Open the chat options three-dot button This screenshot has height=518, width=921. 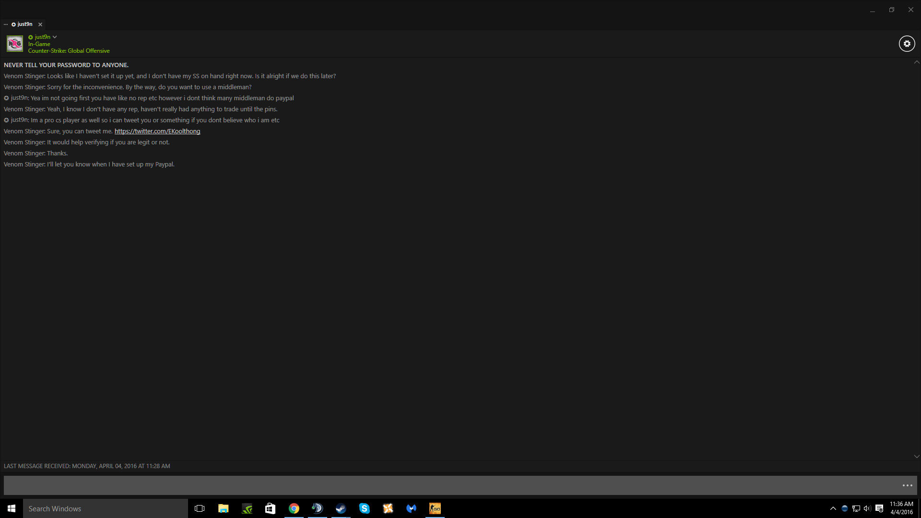pyautogui.click(x=907, y=485)
